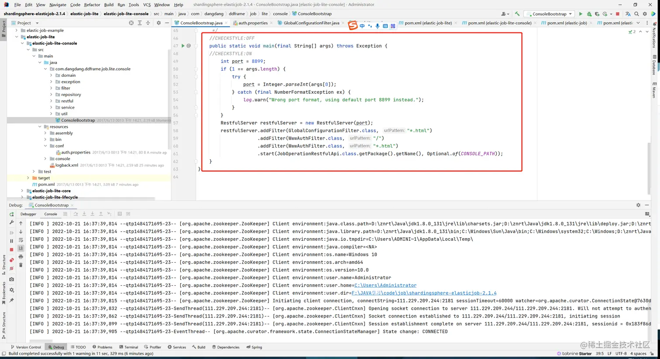Open the Problems tool window

pos(102,347)
